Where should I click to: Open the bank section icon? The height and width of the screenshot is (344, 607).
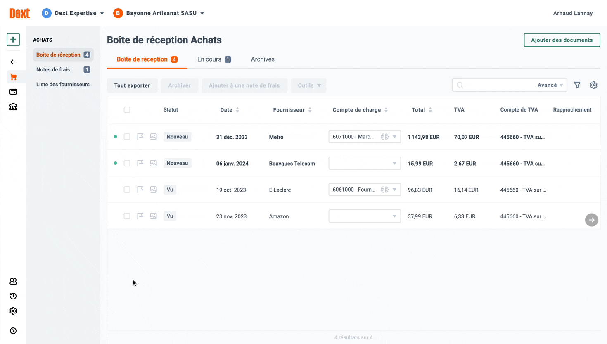point(13,107)
